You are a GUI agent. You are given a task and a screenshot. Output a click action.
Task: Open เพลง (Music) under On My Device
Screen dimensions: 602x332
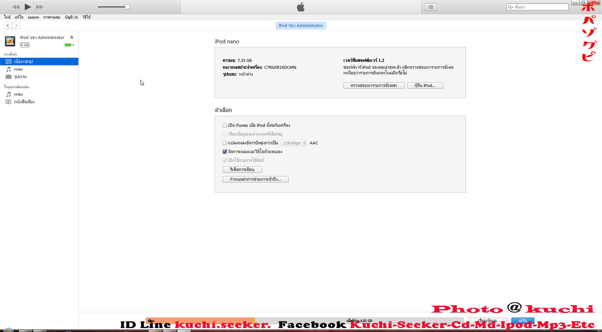18,94
